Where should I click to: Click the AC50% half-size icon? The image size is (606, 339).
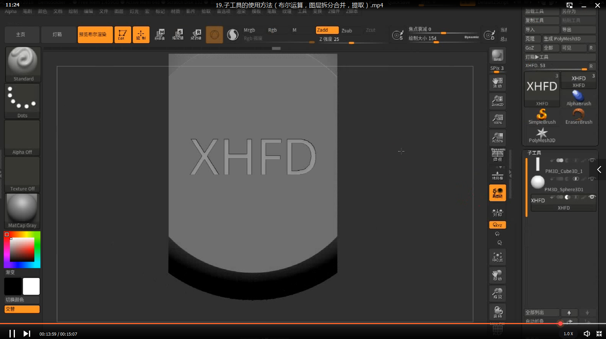point(497,137)
